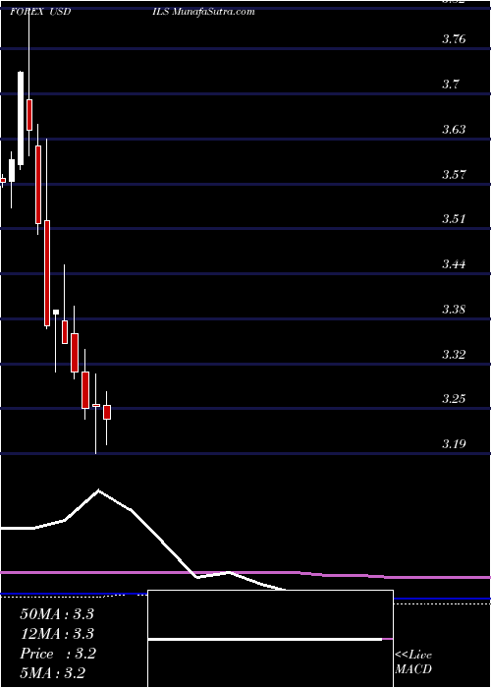Viewport: 491px width, 688px height.
Task: Select the longest red candlestick body
Action: [x=47, y=273]
